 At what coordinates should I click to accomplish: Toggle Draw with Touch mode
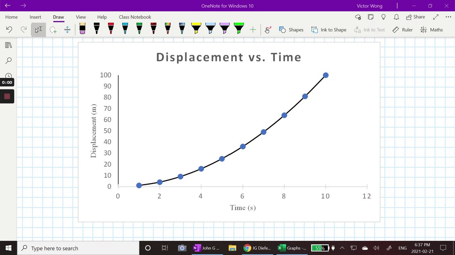point(268,30)
